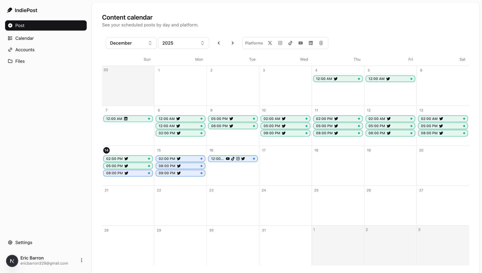Open the Accounts section
Image resolution: width=482 pixels, height=273 pixels.
click(25, 50)
